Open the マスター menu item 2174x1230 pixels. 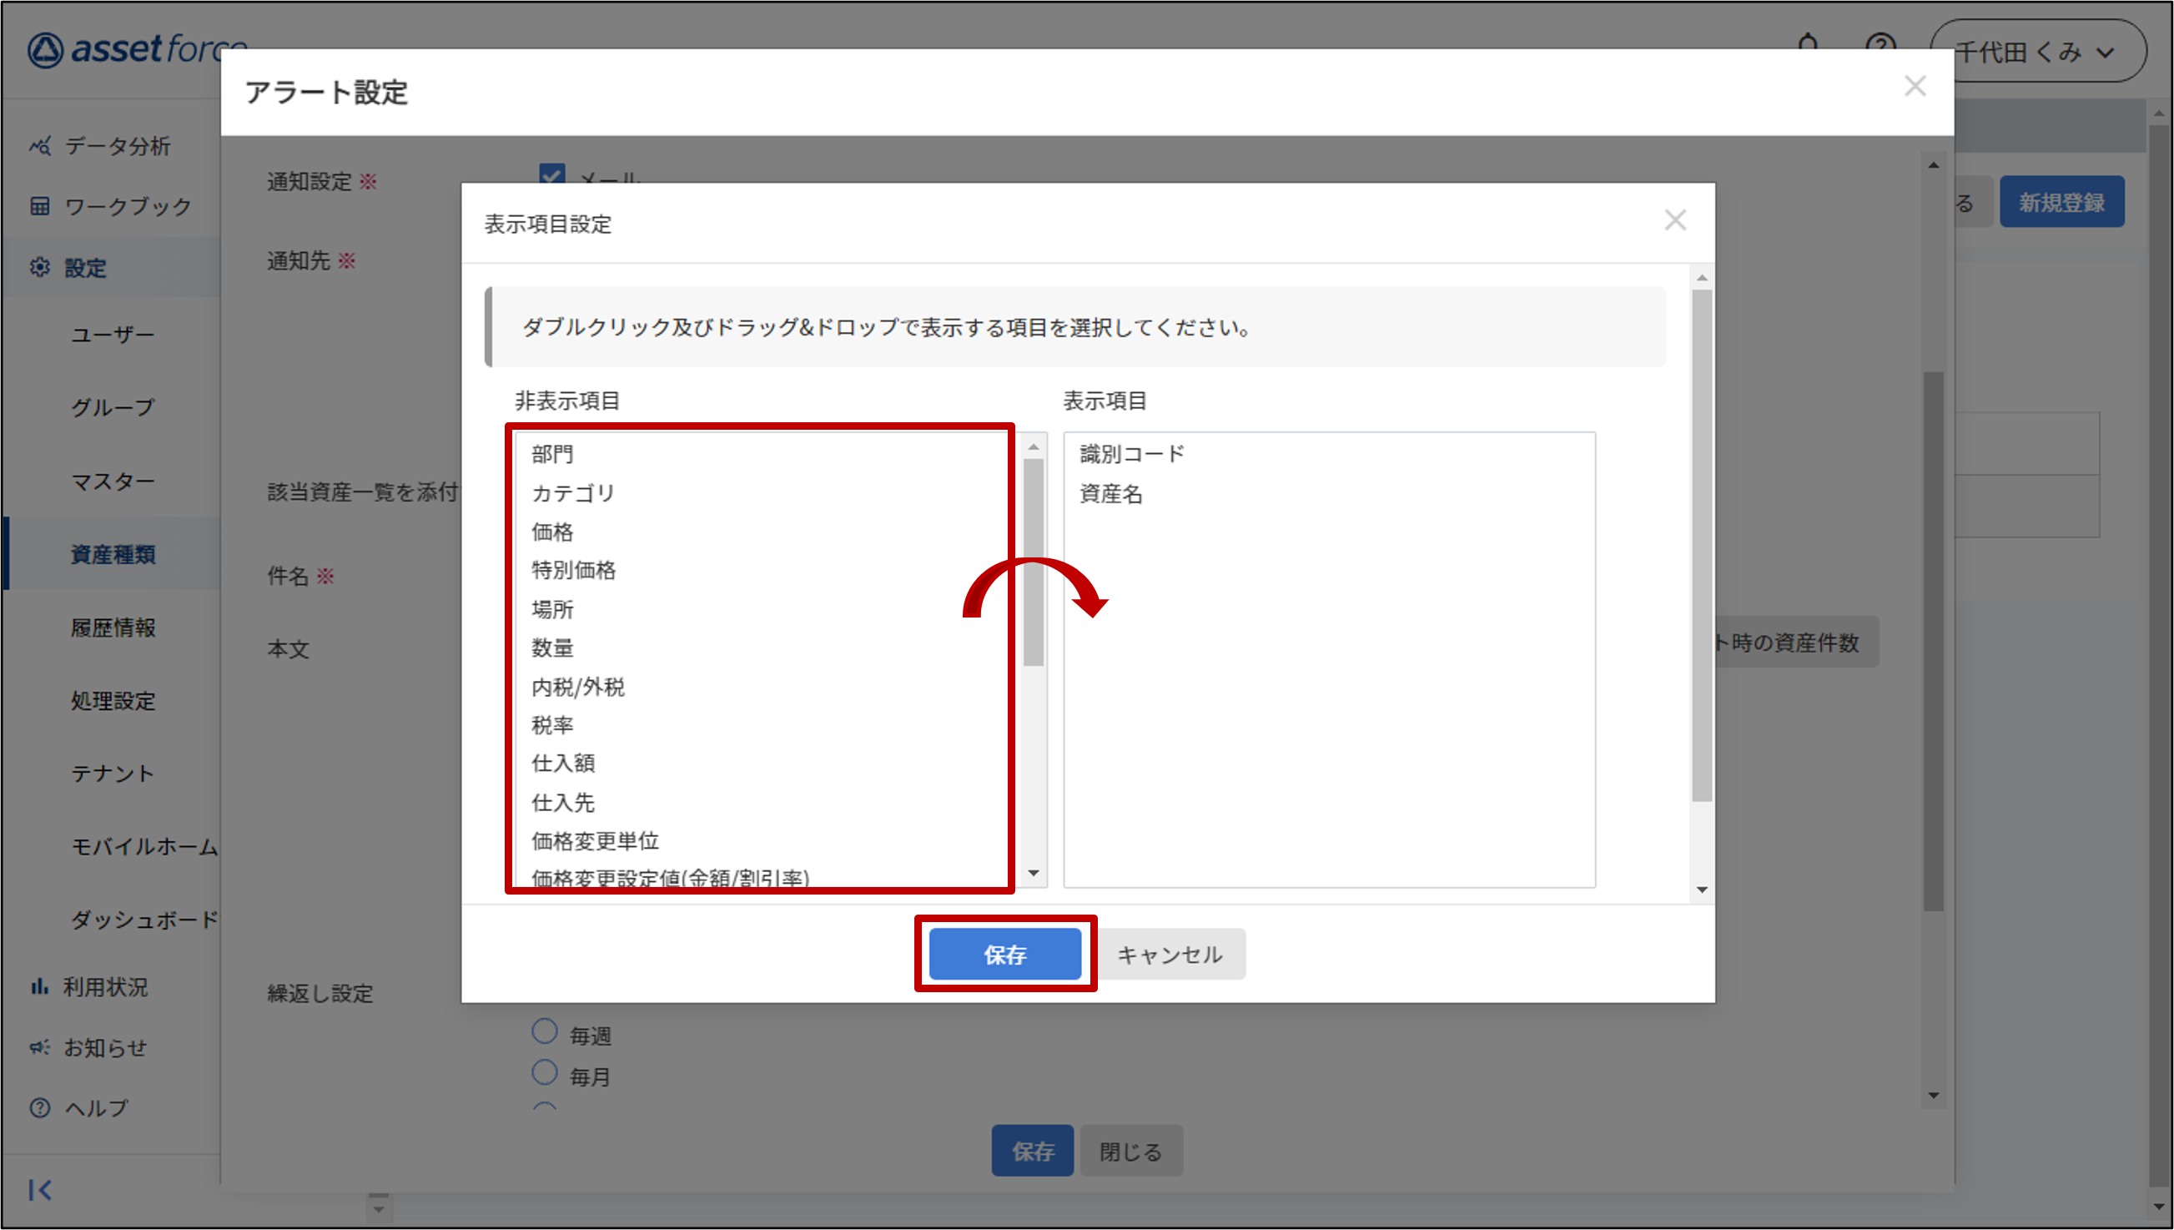(x=113, y=481)
